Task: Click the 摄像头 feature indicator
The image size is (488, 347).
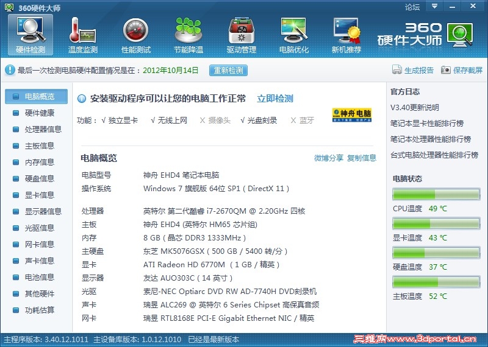Action: (215, 120)
